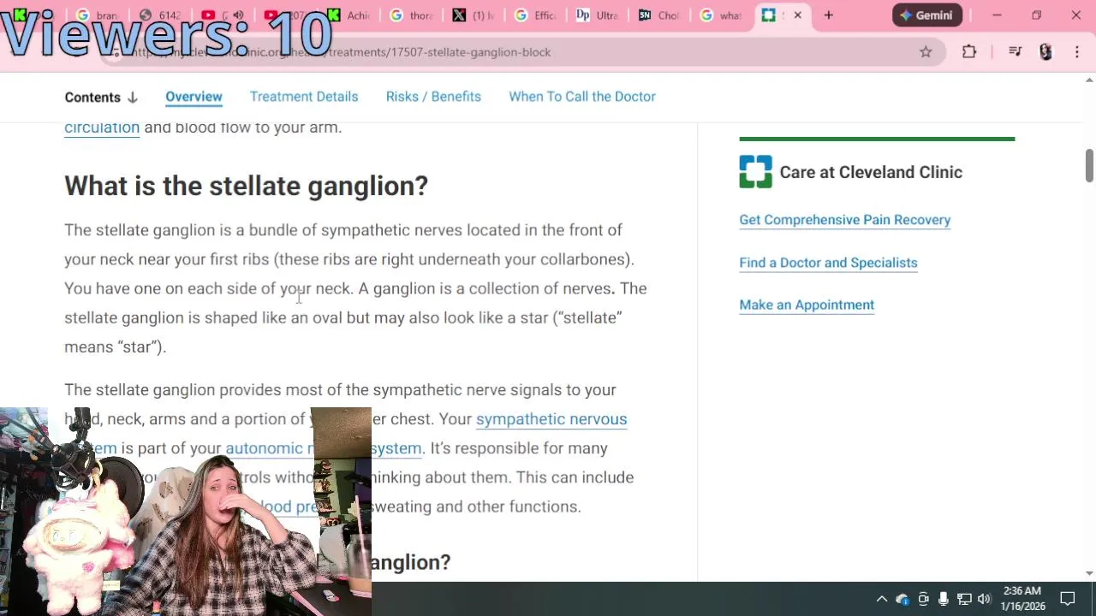Screen dimensions: 1096x616
Task: Go to When To Call the Doctor
Action: click(x=582, y=97)
